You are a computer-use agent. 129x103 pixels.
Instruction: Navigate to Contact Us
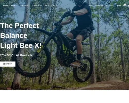pyautogui.click(x=37, y=6)
